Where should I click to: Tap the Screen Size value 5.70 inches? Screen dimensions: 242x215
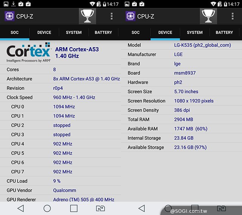[186, 91]
